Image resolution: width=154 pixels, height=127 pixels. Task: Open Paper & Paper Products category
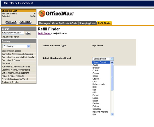13,76
